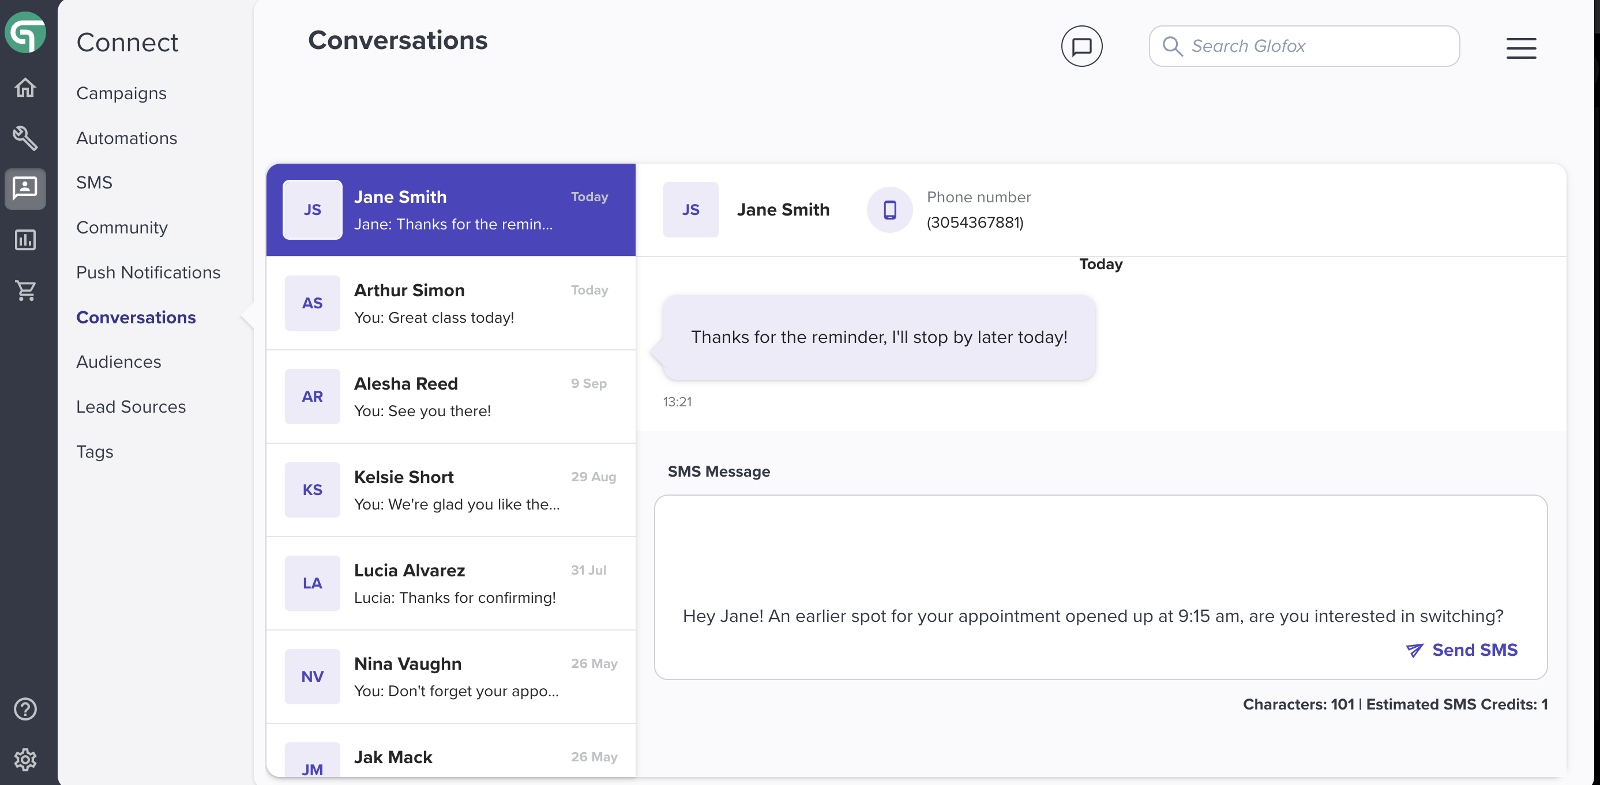Click the phone number (3054367881)
This screenshot has width=1600, height=785.
pos(975,222)
